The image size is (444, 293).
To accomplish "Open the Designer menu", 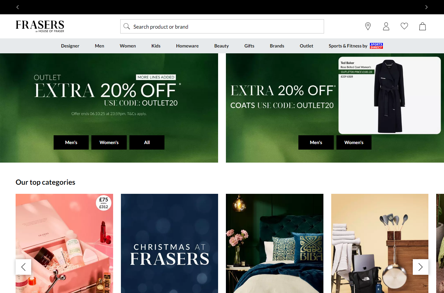I will click(x=70, y=46).
